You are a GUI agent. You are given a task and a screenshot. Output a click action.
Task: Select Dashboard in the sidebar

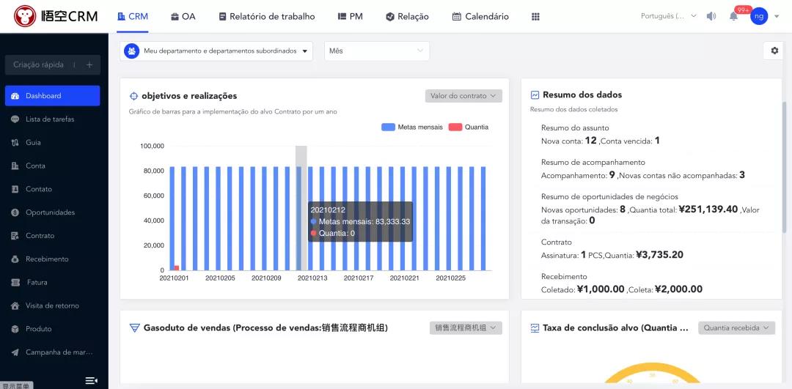(53, 96)
